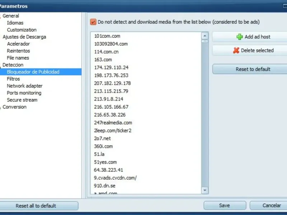Select host 51yes.com in list
Screen dimensions: 287x215
point(105,162)
